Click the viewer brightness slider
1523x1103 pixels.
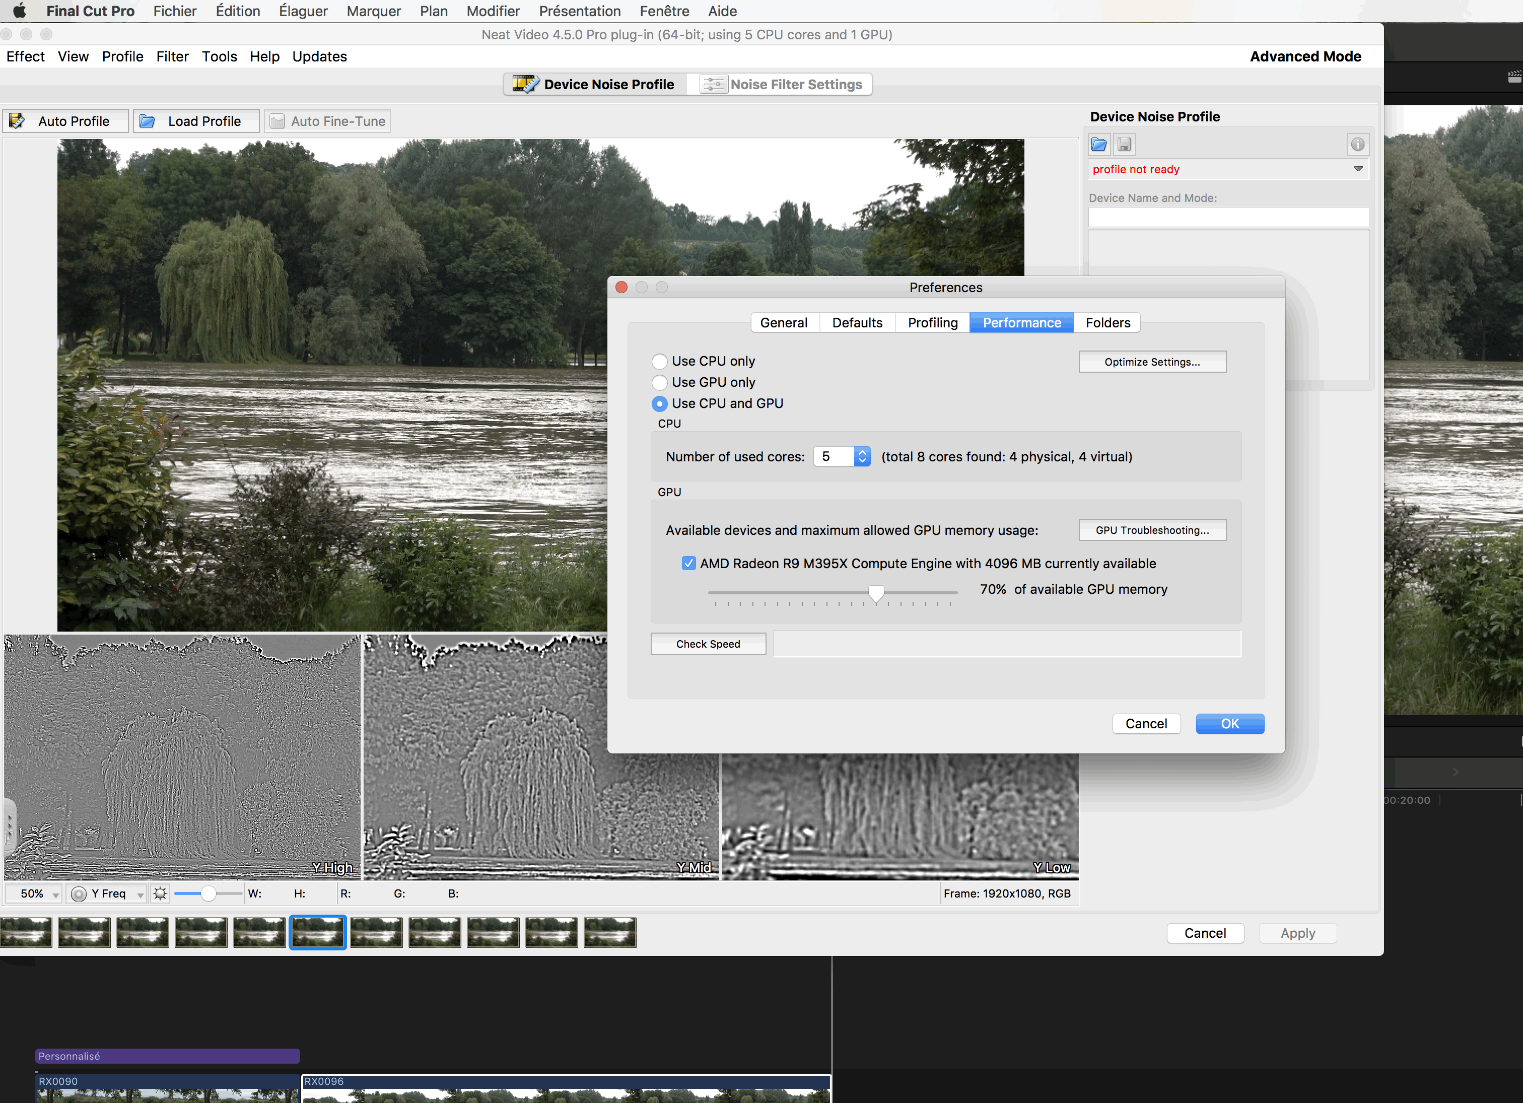pyautogui.click(x=208, y=893)
